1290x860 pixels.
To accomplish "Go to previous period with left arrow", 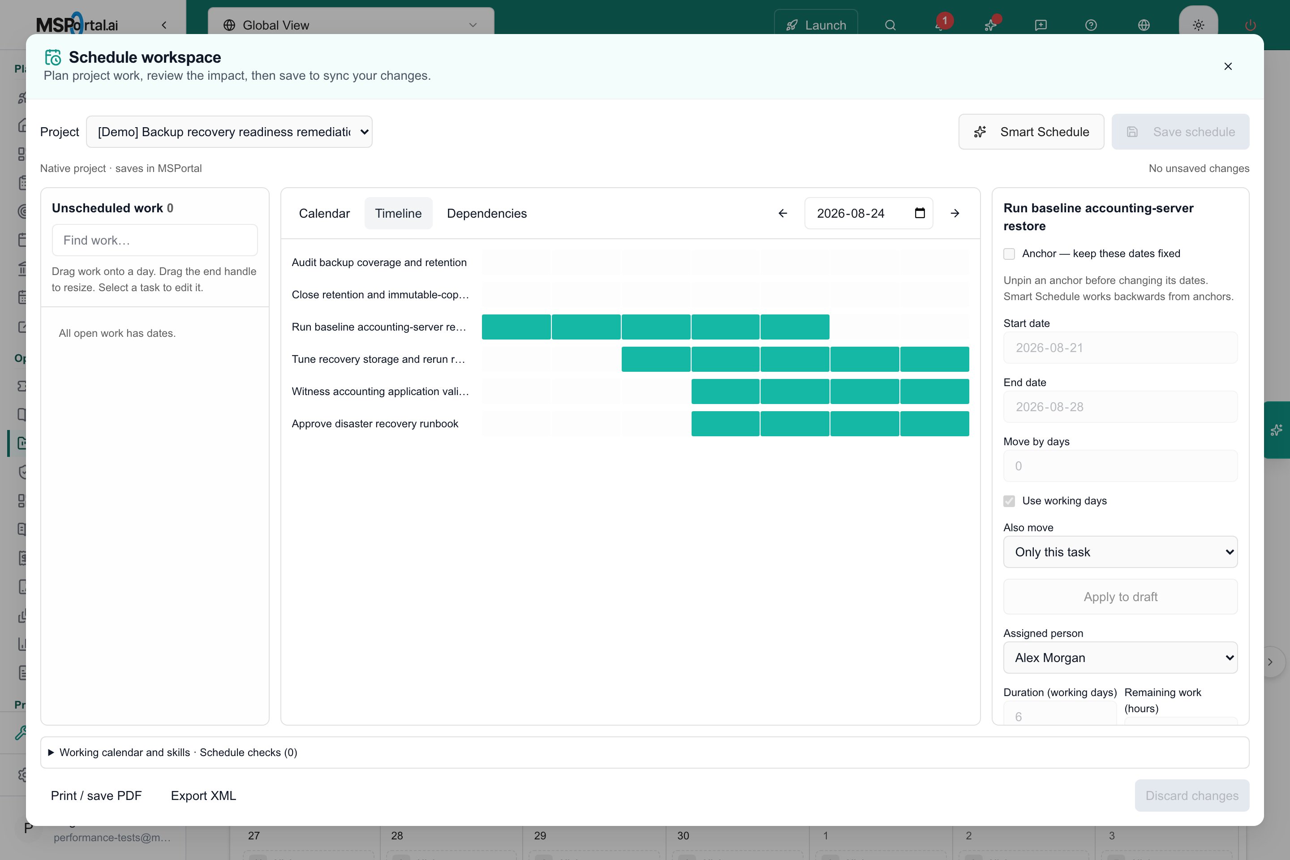I will (x=783, y=213).
